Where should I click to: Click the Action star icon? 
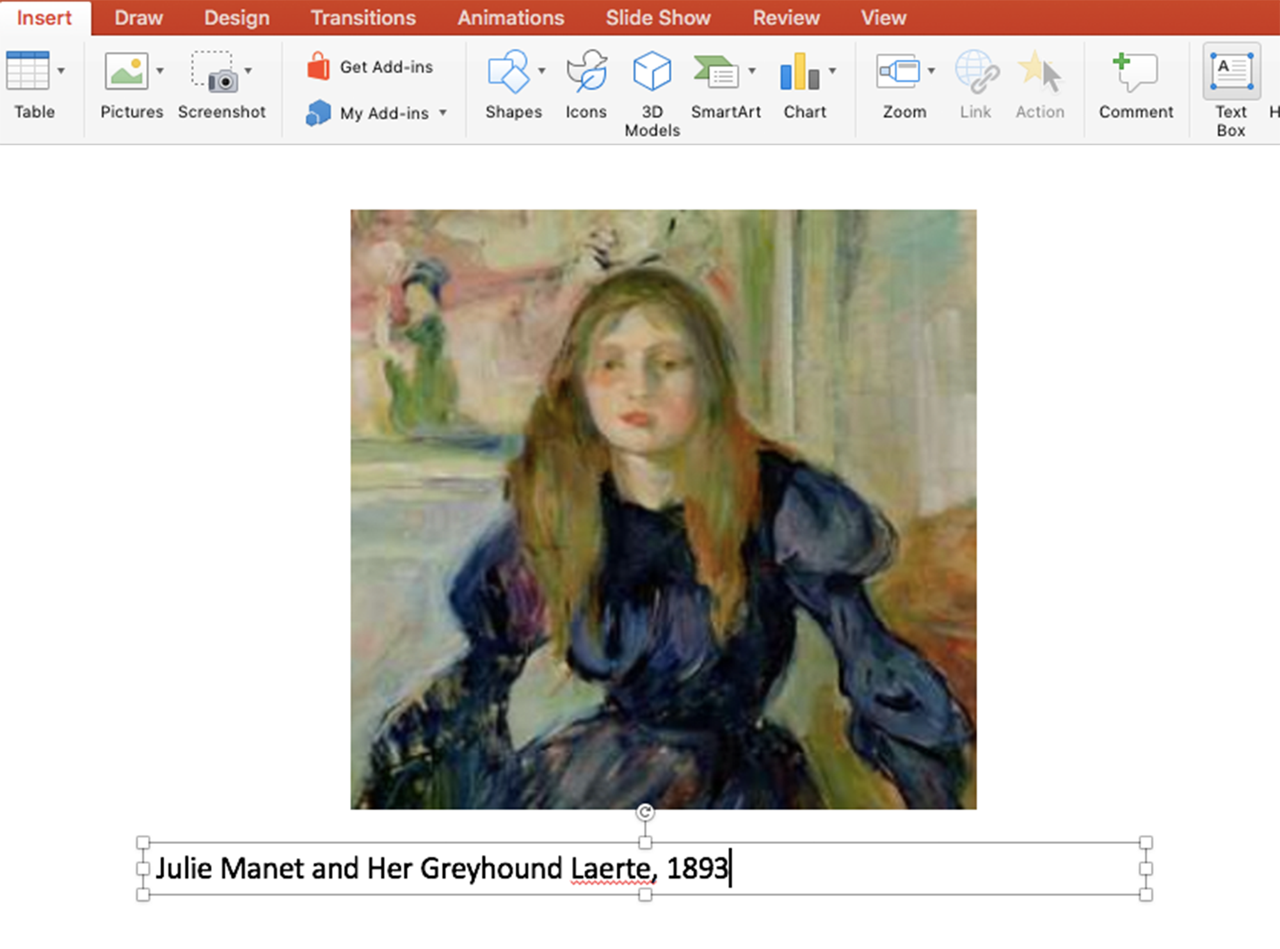coord(1040,72)
